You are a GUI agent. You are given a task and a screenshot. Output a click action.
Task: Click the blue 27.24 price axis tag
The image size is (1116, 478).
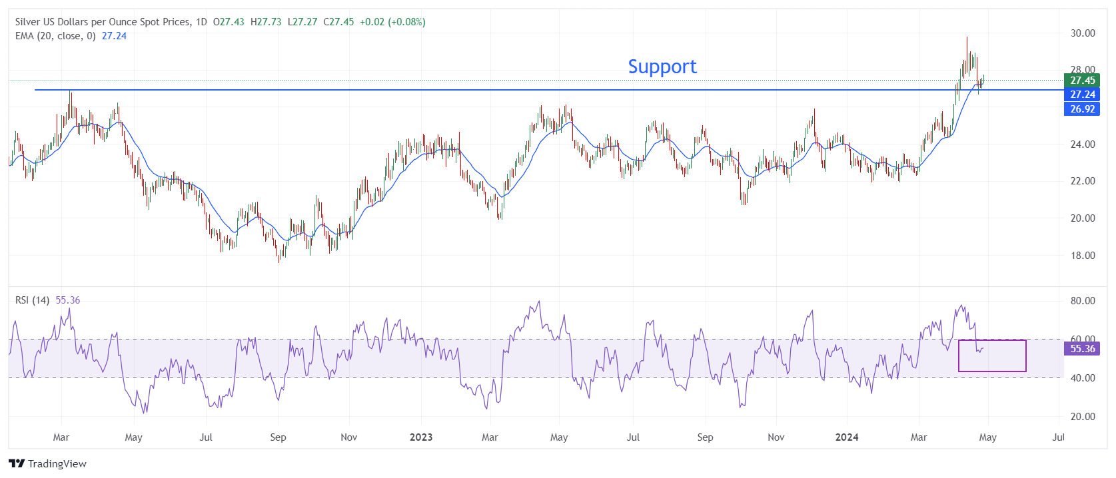tap(1082, 95)
